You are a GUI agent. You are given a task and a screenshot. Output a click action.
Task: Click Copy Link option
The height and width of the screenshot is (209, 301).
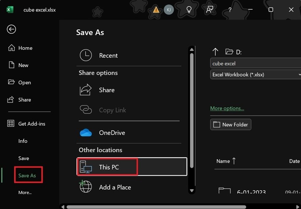pos(129,110)
